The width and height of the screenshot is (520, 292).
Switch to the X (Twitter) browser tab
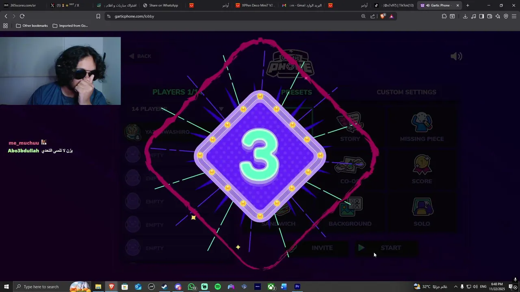(69, 5)
